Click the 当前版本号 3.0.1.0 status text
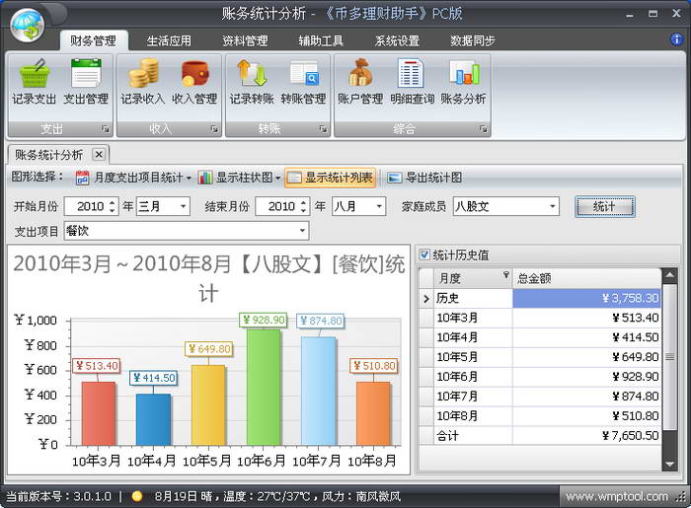The image size is (691, 508). [x=58, y=496]
